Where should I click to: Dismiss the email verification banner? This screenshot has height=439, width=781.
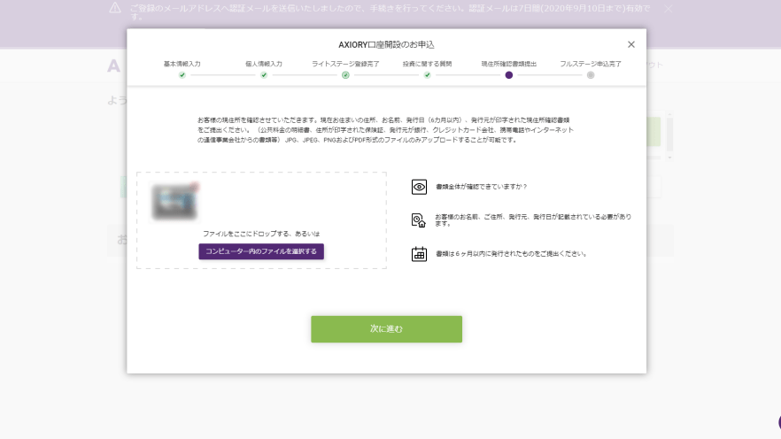point(668,8)
